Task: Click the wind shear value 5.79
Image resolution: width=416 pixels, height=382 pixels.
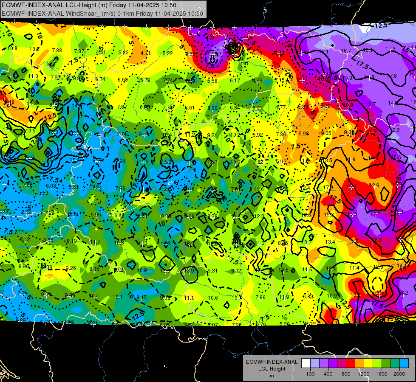Action: (145, 80)
